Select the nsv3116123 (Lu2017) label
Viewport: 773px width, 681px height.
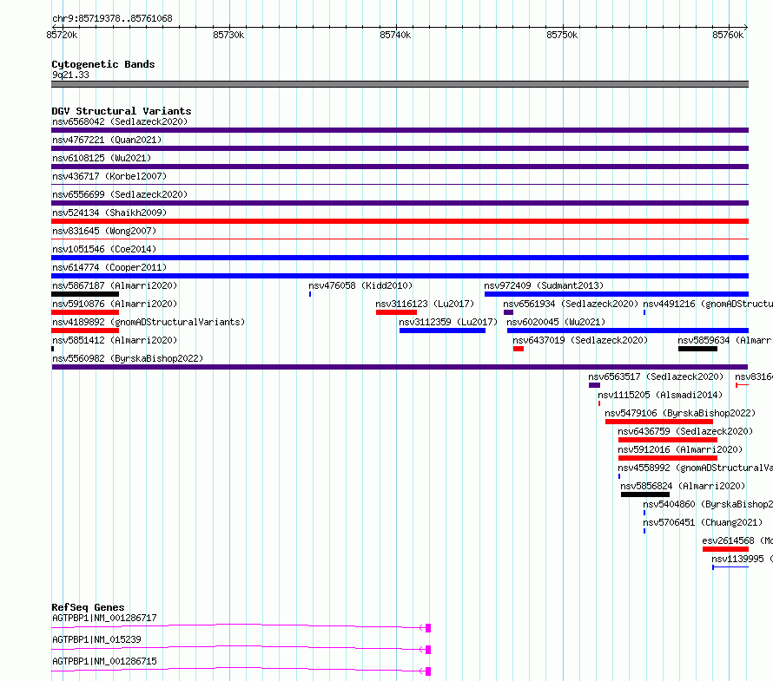(x=425, y=304)
